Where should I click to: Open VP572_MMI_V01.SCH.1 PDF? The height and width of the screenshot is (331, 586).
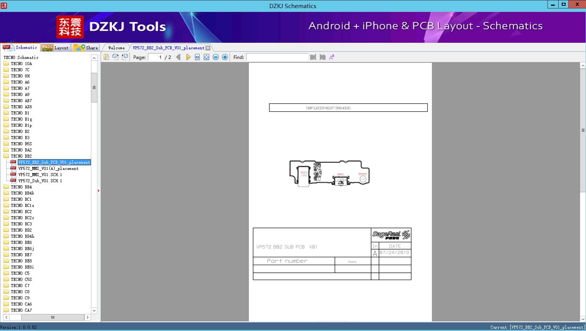[x=40, y=175]
